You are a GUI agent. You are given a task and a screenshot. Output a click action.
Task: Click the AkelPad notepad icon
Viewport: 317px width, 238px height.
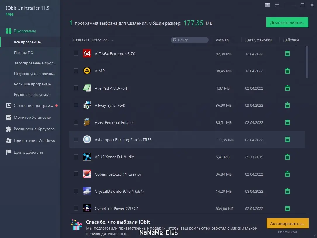(87, 88)
